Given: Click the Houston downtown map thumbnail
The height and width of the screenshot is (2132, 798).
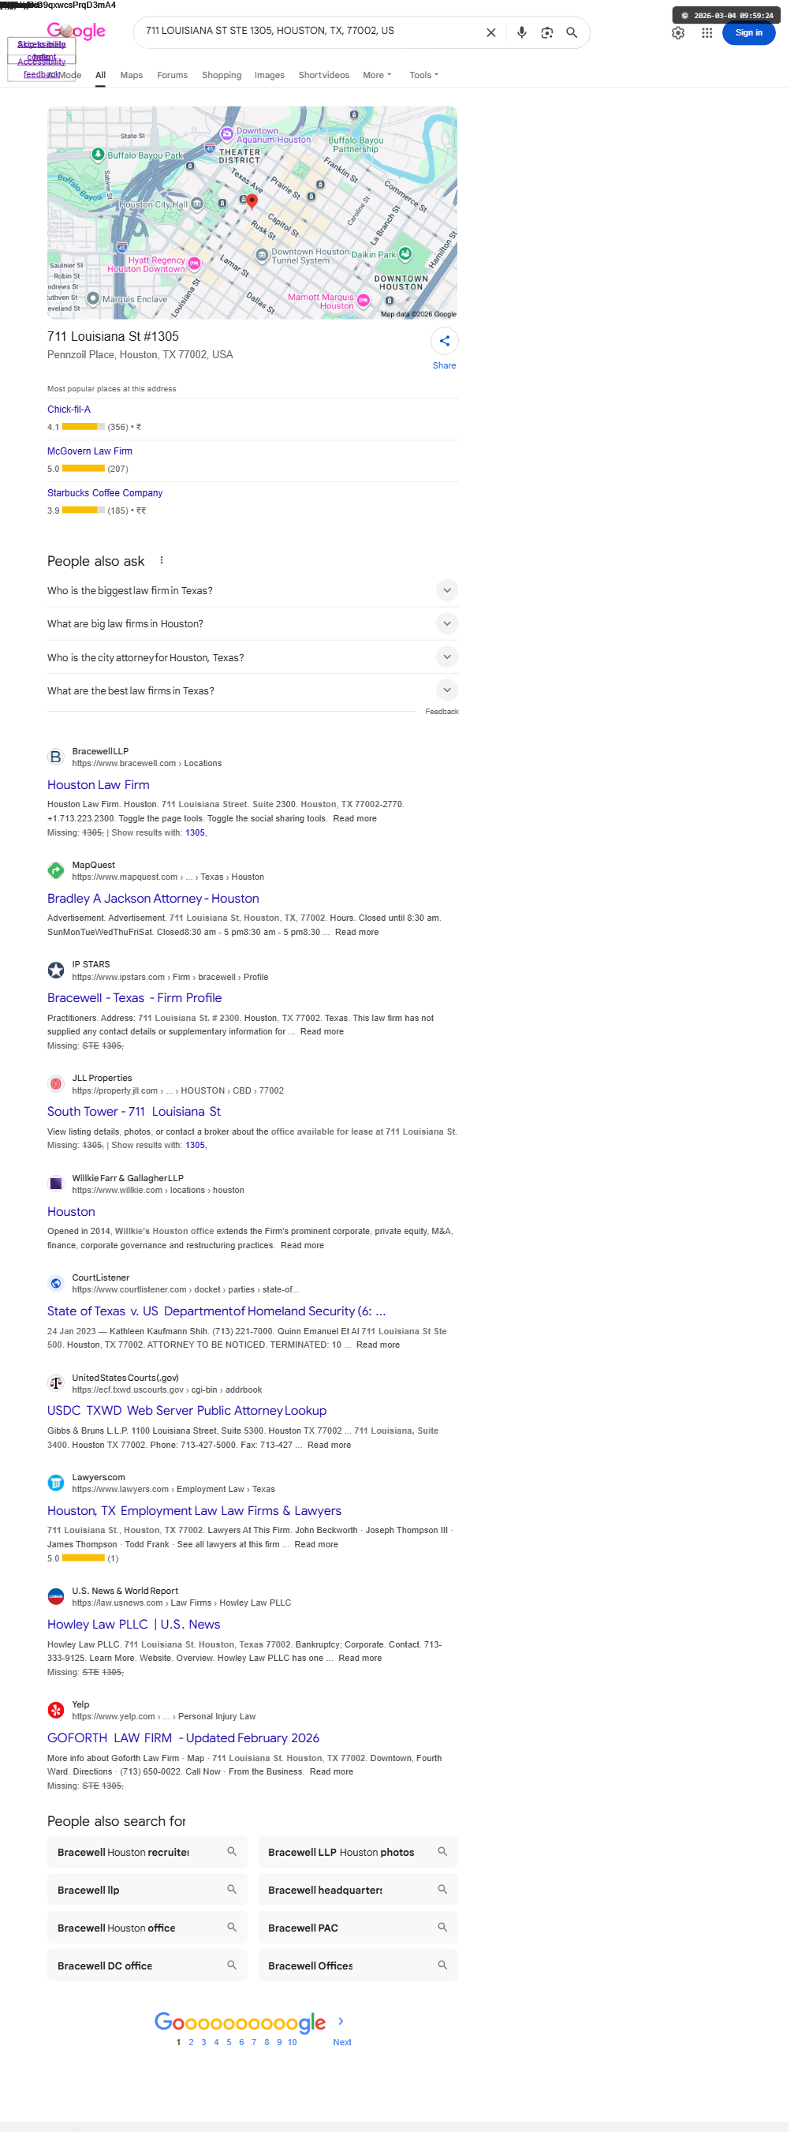Looking at the screenshot, I should 255,215.
